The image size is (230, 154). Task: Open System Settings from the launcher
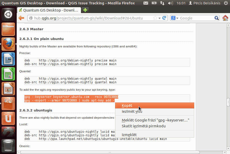tap(8, 132)
